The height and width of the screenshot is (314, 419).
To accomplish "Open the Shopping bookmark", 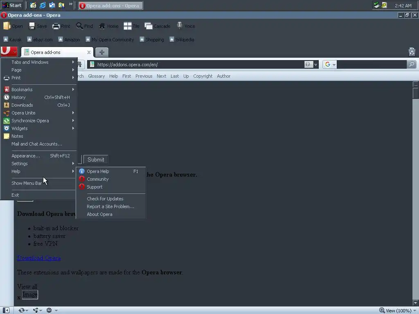I will pos(152,40).
